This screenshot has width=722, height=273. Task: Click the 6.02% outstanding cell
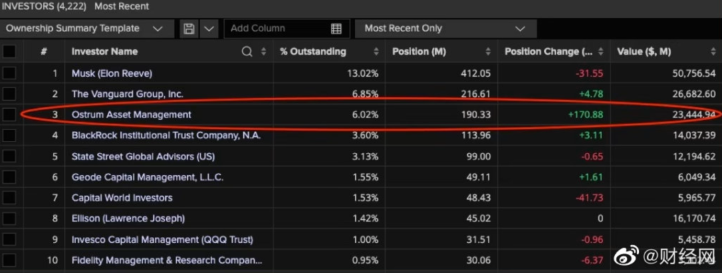pyautogui.click(x=365, y=114)
